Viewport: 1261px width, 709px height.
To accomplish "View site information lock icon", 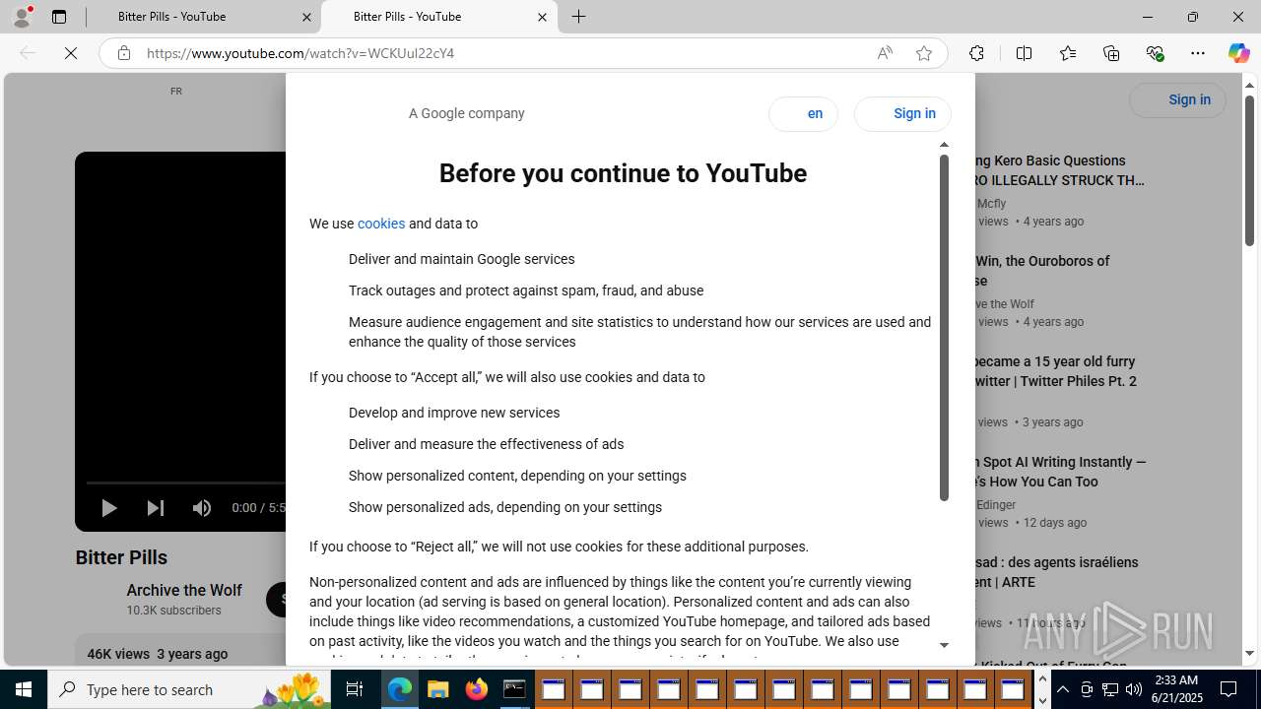I will [123, 53].
